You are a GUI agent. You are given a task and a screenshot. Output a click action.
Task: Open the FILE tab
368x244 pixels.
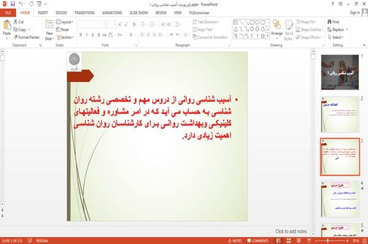tap(8, 13)
